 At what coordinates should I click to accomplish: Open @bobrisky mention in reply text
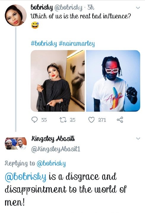(26, 177)
